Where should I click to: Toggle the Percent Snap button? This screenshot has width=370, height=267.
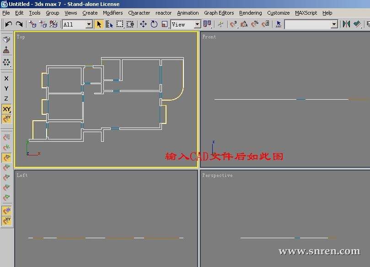(x=255, y=24)
